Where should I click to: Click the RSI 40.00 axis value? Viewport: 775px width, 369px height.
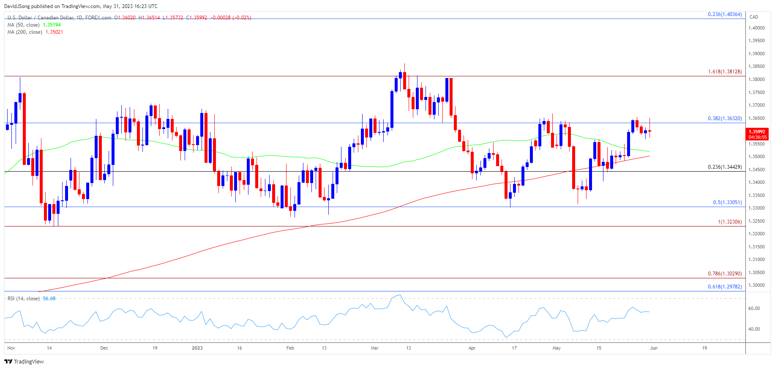pyautogui.click(x=754, y=329)
